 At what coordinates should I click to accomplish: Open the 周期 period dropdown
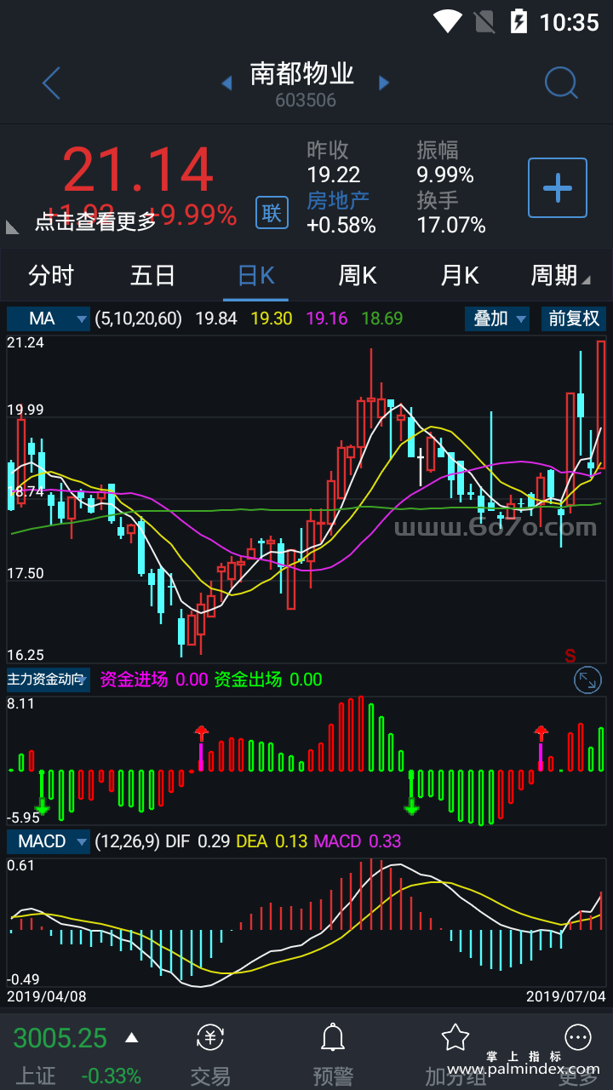[559, 275]
